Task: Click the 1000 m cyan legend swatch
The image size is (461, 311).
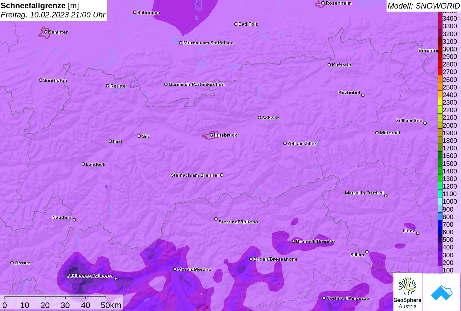Action: click(x=440, y=201)
